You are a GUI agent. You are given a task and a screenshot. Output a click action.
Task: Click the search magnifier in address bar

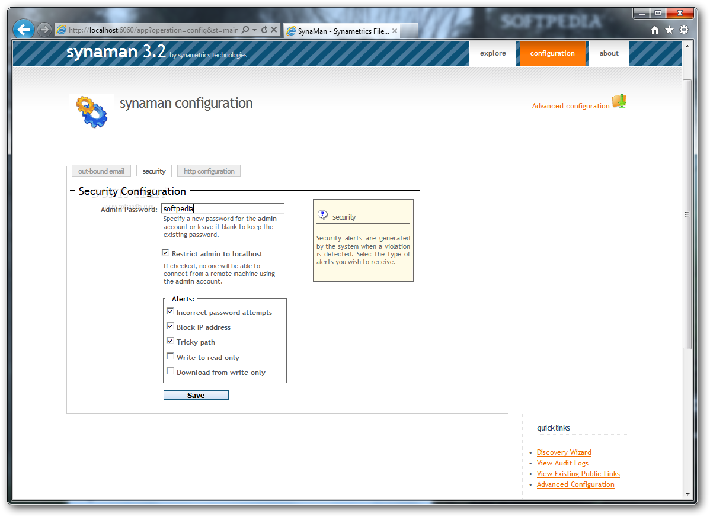coord(245,30)
